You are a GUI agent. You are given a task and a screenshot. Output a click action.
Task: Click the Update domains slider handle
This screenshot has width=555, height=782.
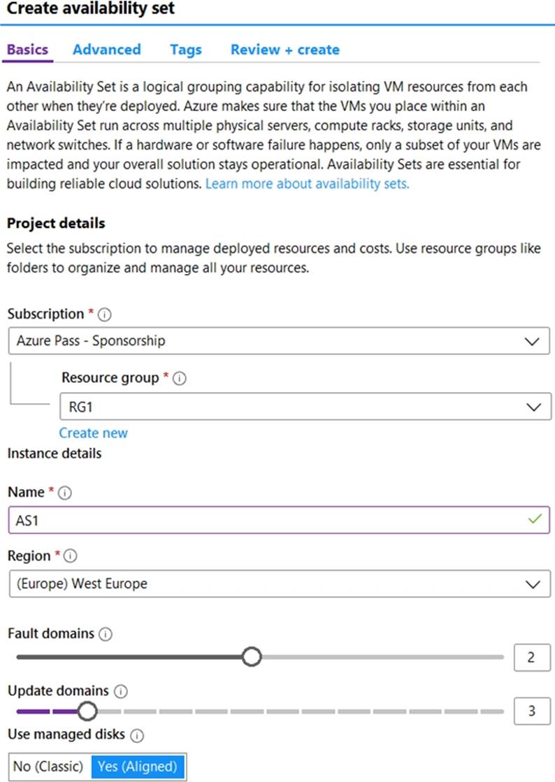click(x=87, y=711)
